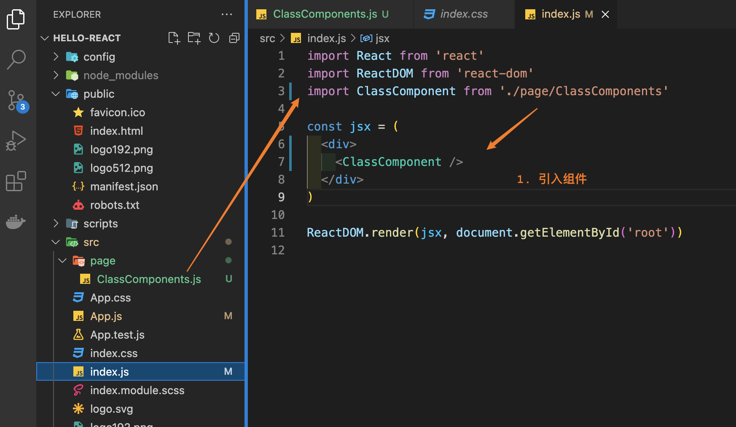Click the EXPLORER panel title
The width and height of the screenshot is (736, 427).
tap(77, 14)
